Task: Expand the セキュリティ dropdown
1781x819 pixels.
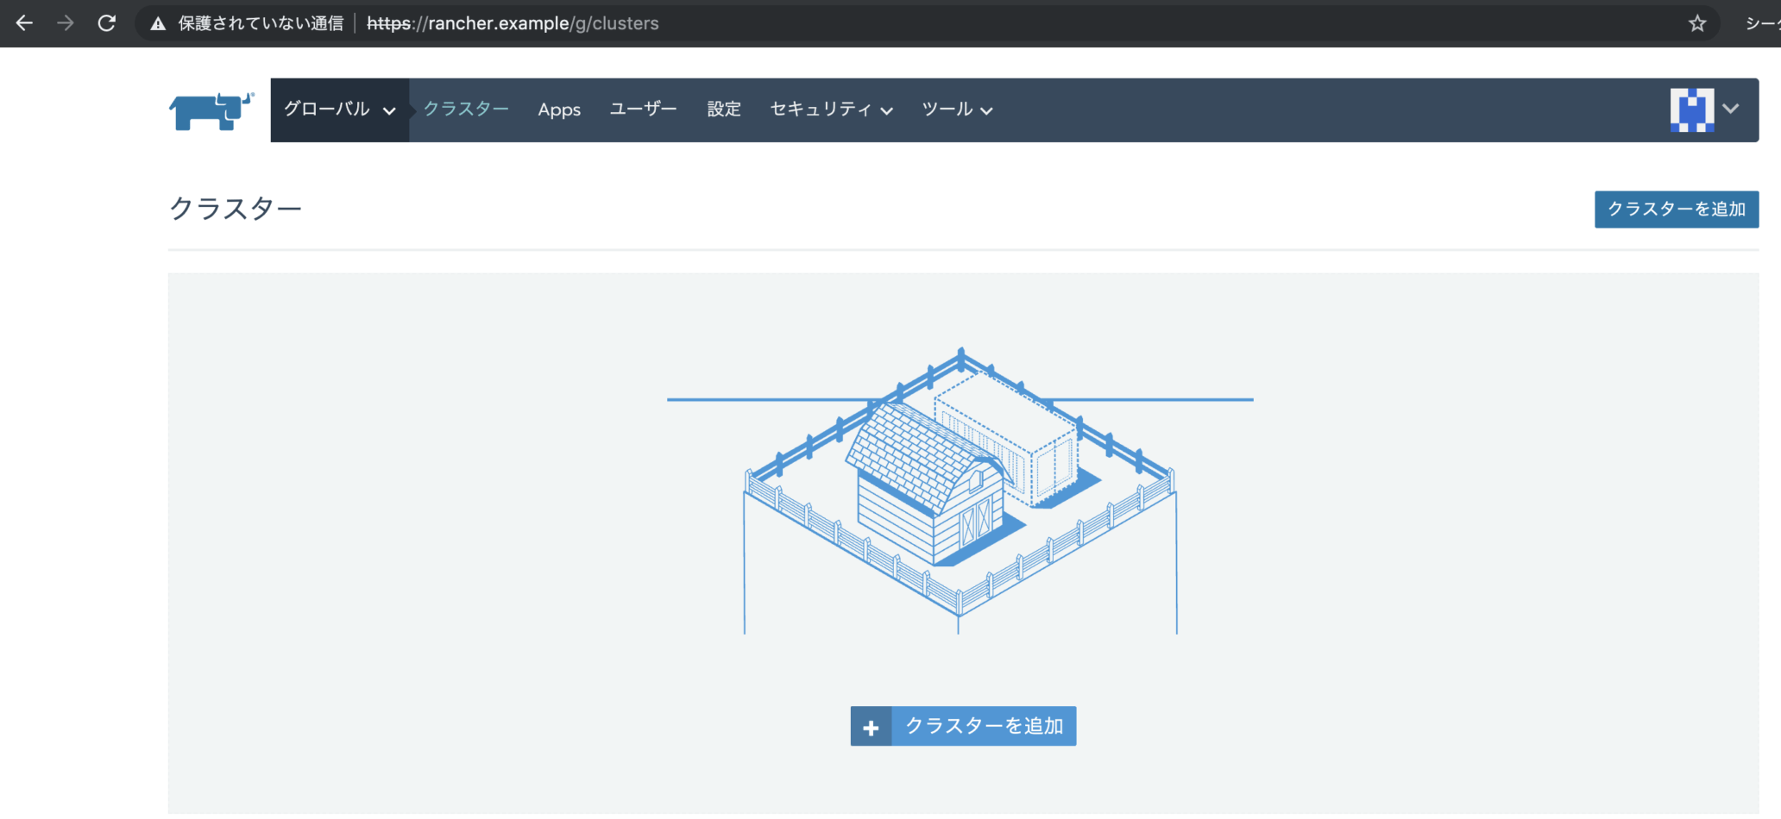Action: tap(830, 109)
